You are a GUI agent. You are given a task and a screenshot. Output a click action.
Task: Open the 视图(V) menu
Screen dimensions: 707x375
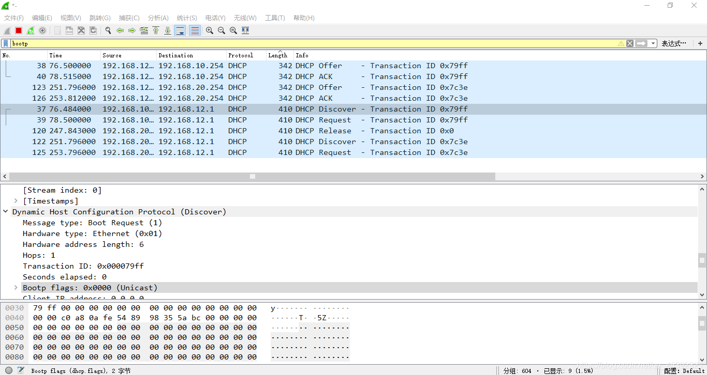[x=70, y=18]
